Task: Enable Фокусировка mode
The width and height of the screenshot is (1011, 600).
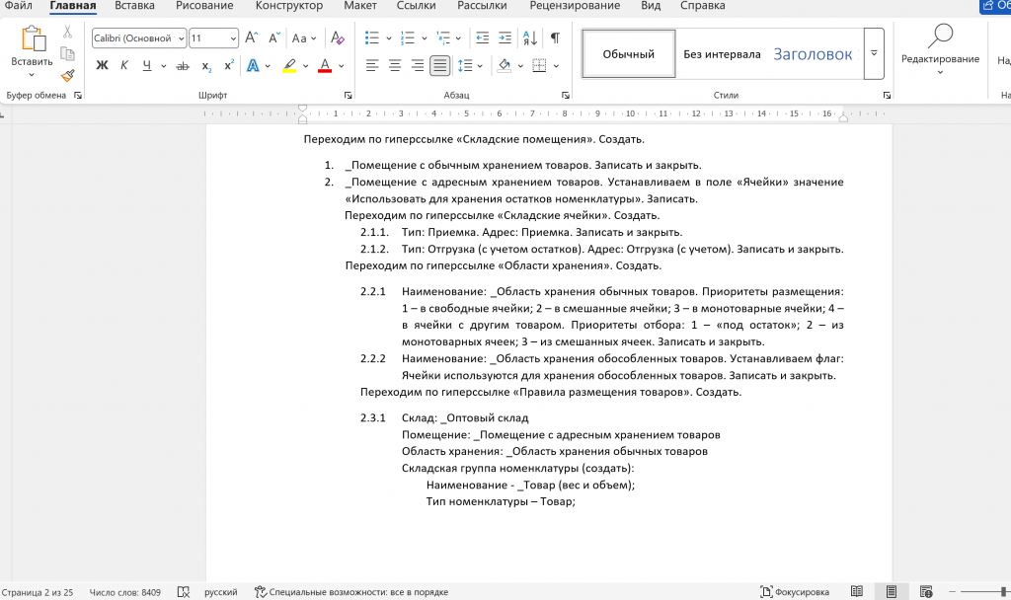Action: [795, 592]
